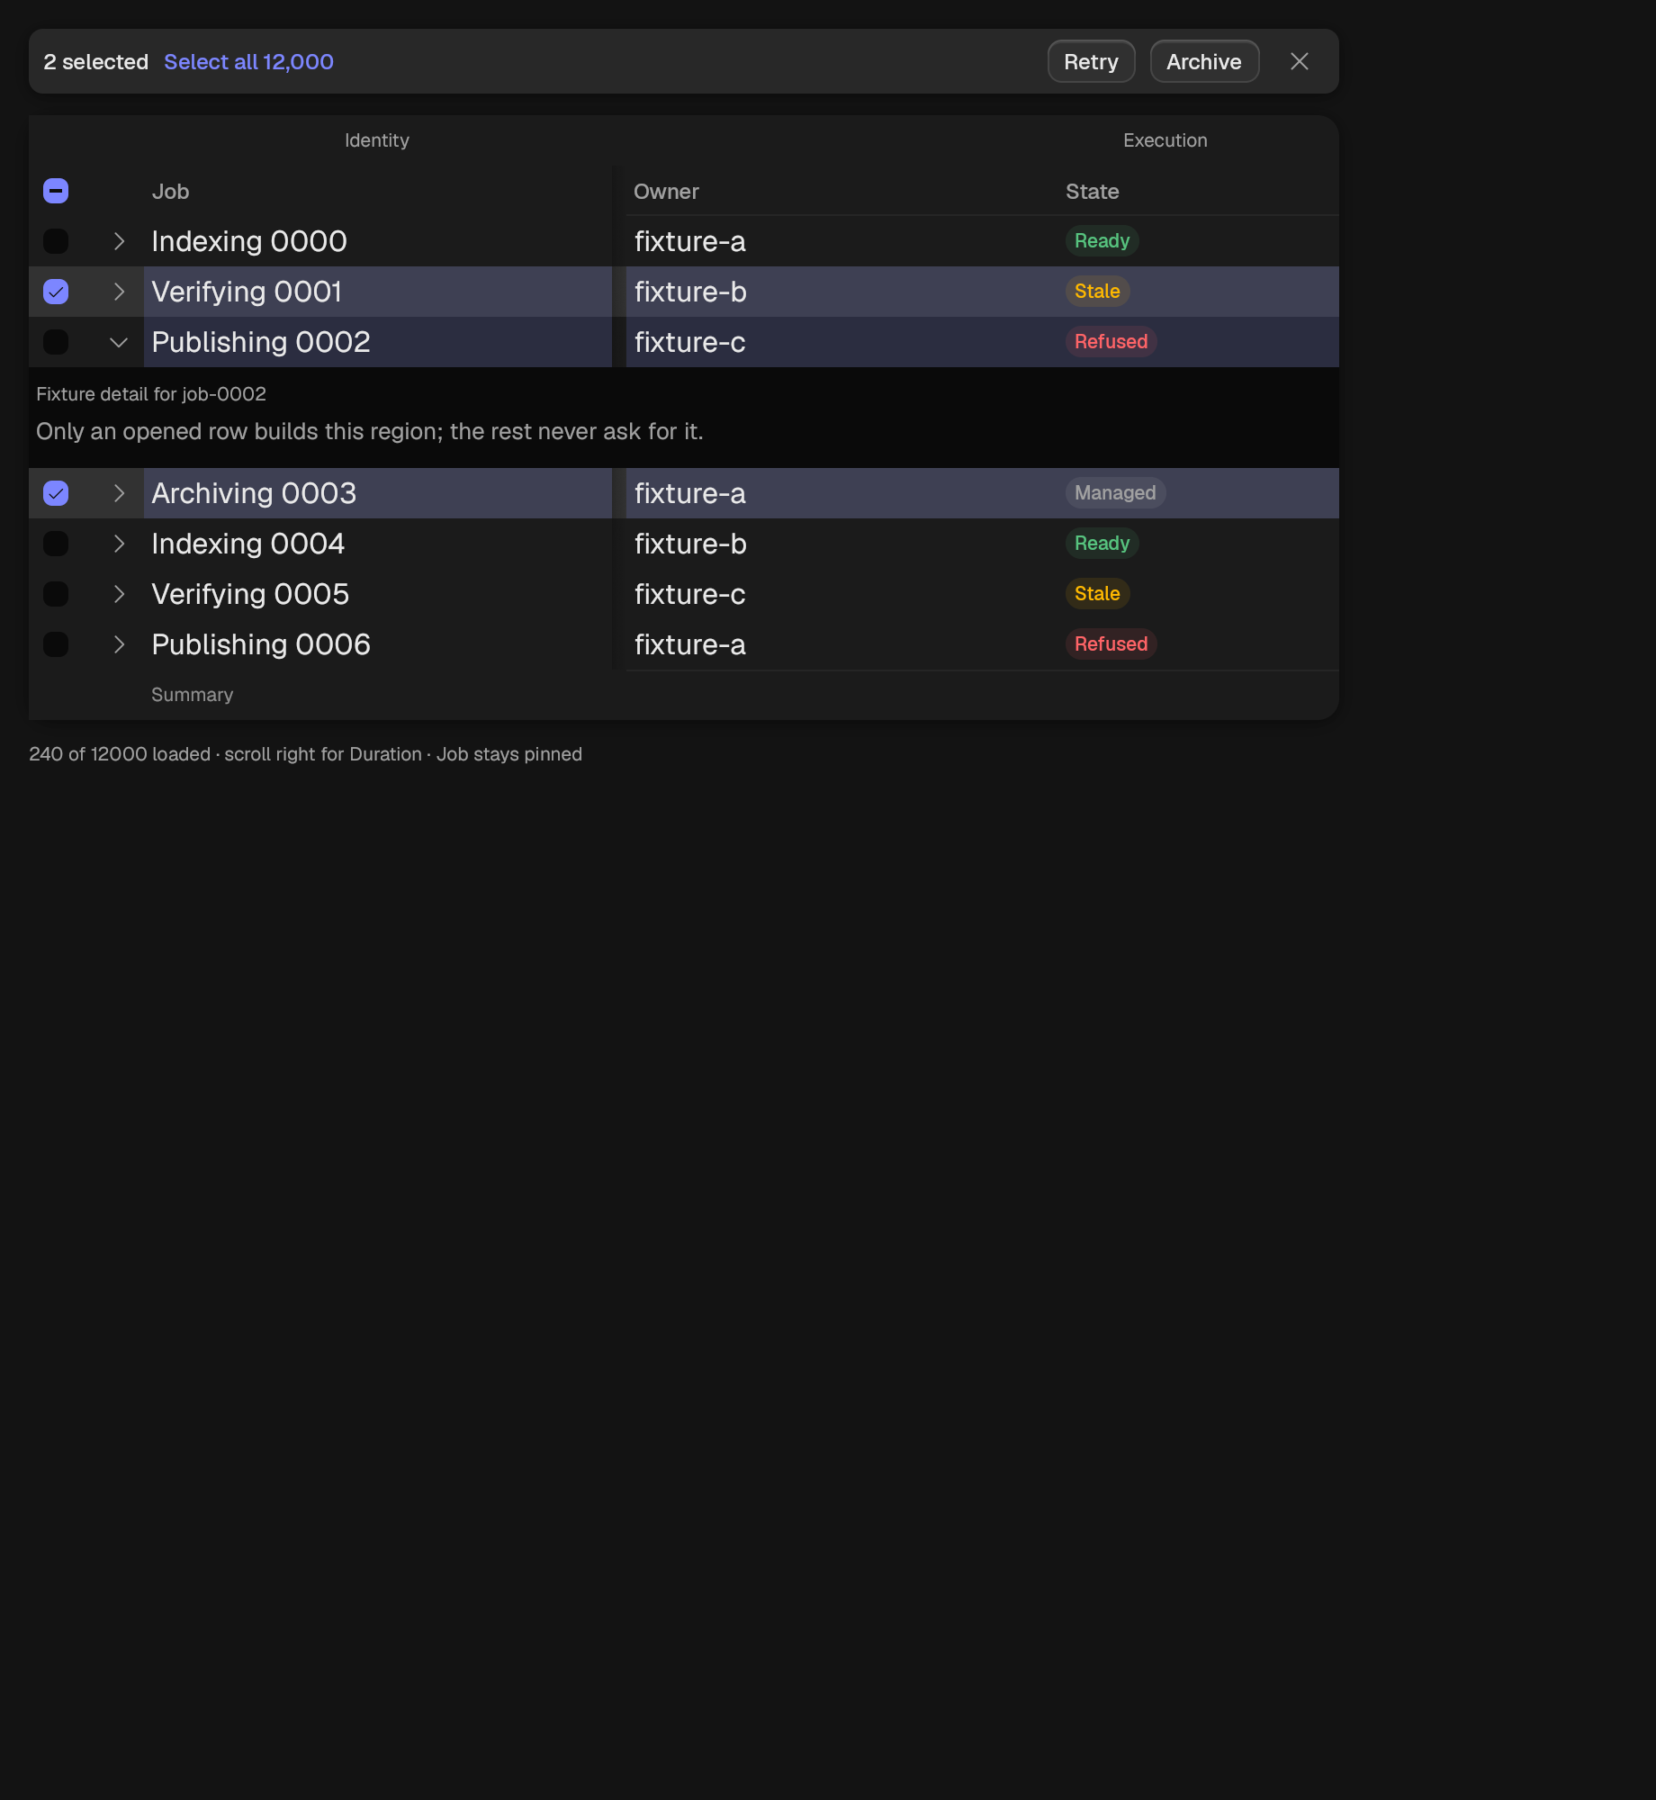Image resolution: width=1656 pixels, height=1800 pixels.
Task: Uncheck the Verifying 0001 checkbox
Action: click(x=56, y=292)
